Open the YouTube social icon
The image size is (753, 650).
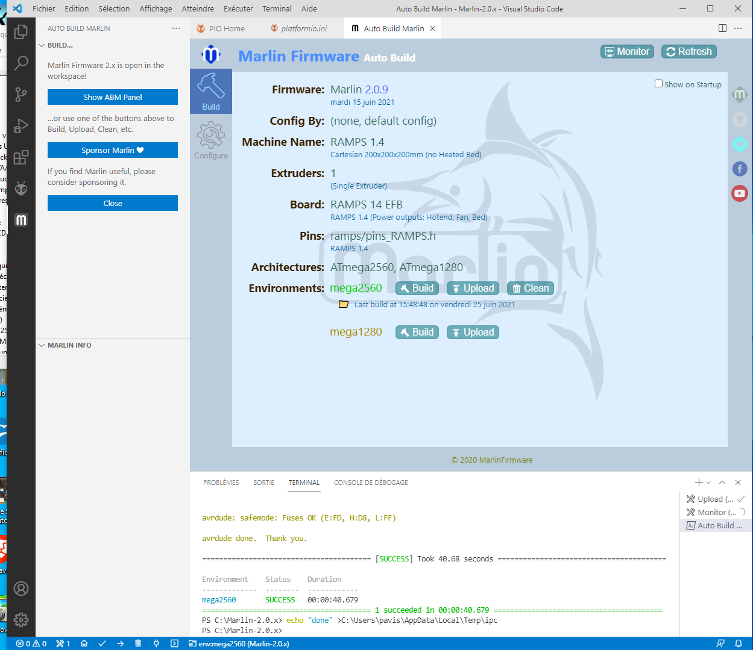740,193
